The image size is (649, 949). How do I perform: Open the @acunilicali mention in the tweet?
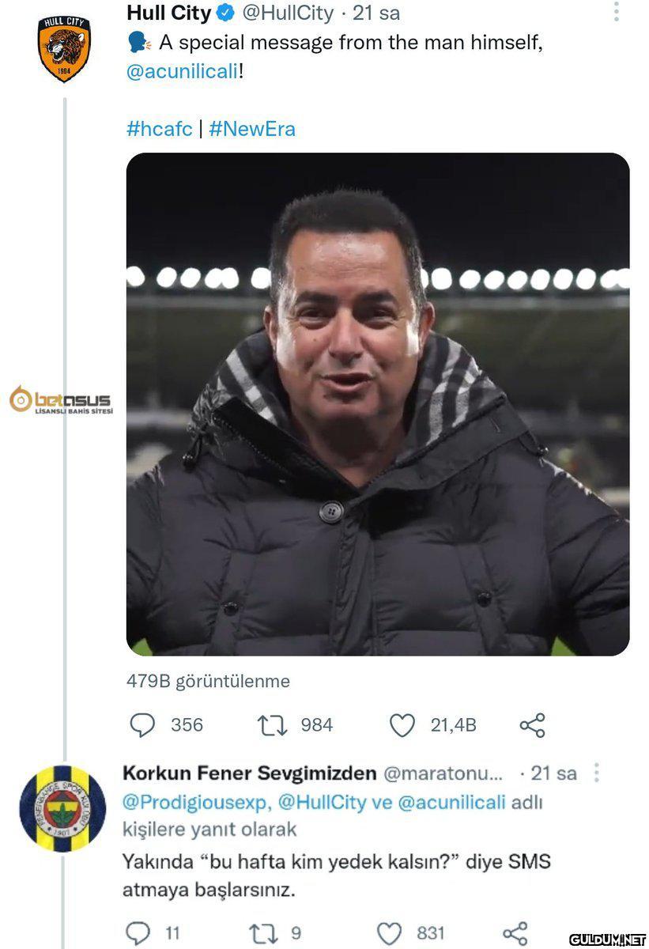pos(182,71)
